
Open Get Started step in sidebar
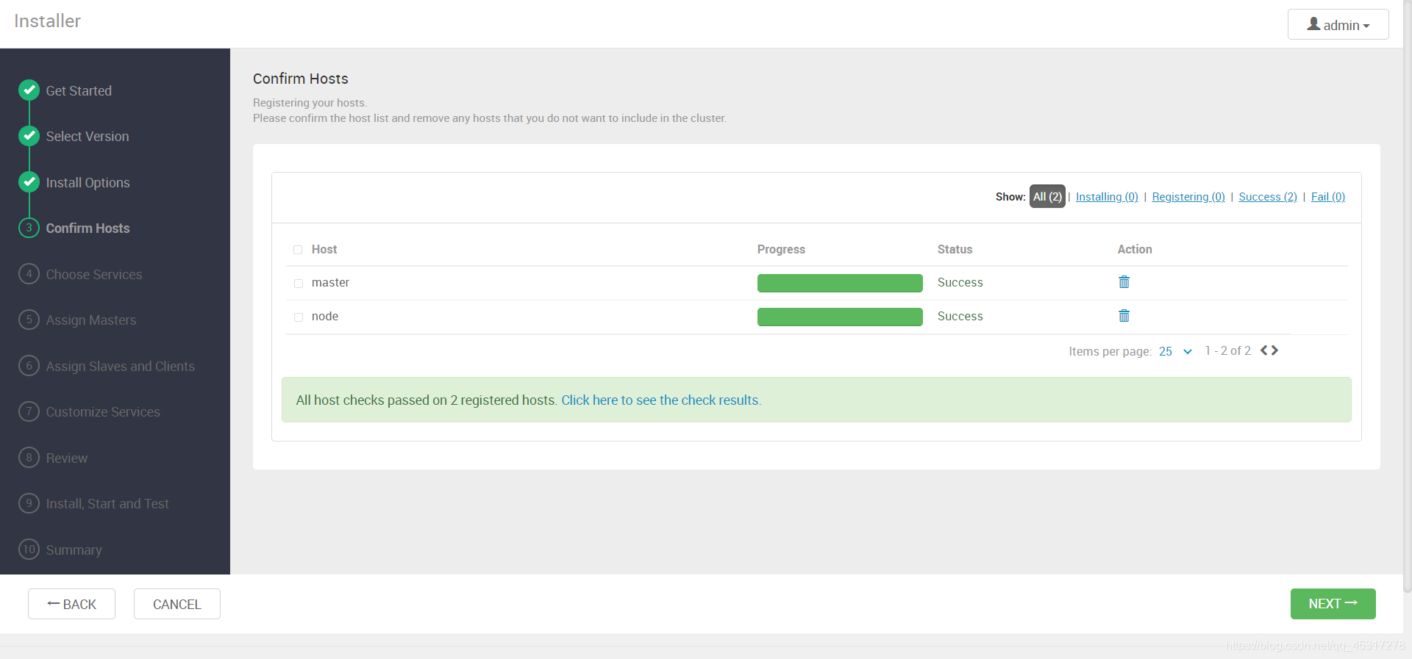click(79, 91)
